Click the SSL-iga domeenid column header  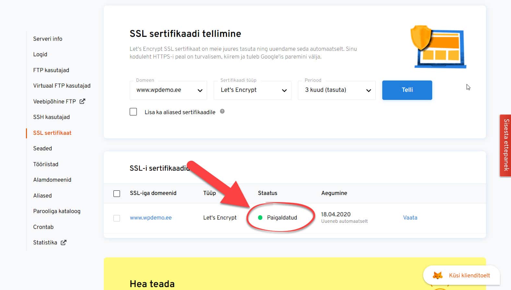pos(153,193)
